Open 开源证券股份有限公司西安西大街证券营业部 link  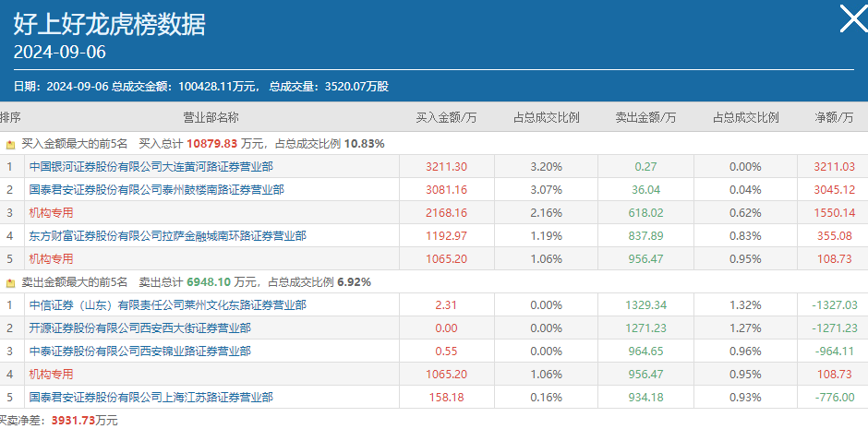point(140,328)
